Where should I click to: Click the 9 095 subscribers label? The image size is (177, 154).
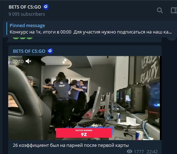(x=27, y=14)
